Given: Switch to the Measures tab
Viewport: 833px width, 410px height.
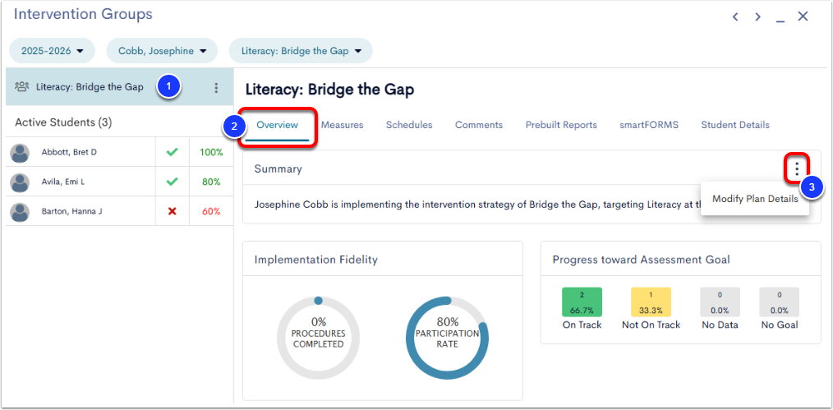Looking at the screenshot, I should tap(342, 126).
